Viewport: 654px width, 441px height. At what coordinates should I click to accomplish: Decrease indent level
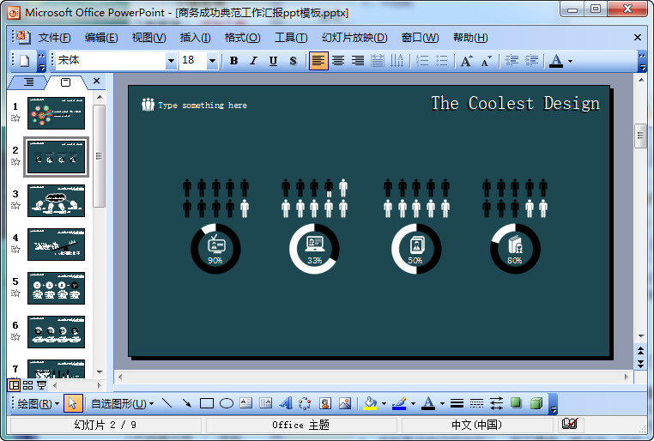click(x=512, y=61)
